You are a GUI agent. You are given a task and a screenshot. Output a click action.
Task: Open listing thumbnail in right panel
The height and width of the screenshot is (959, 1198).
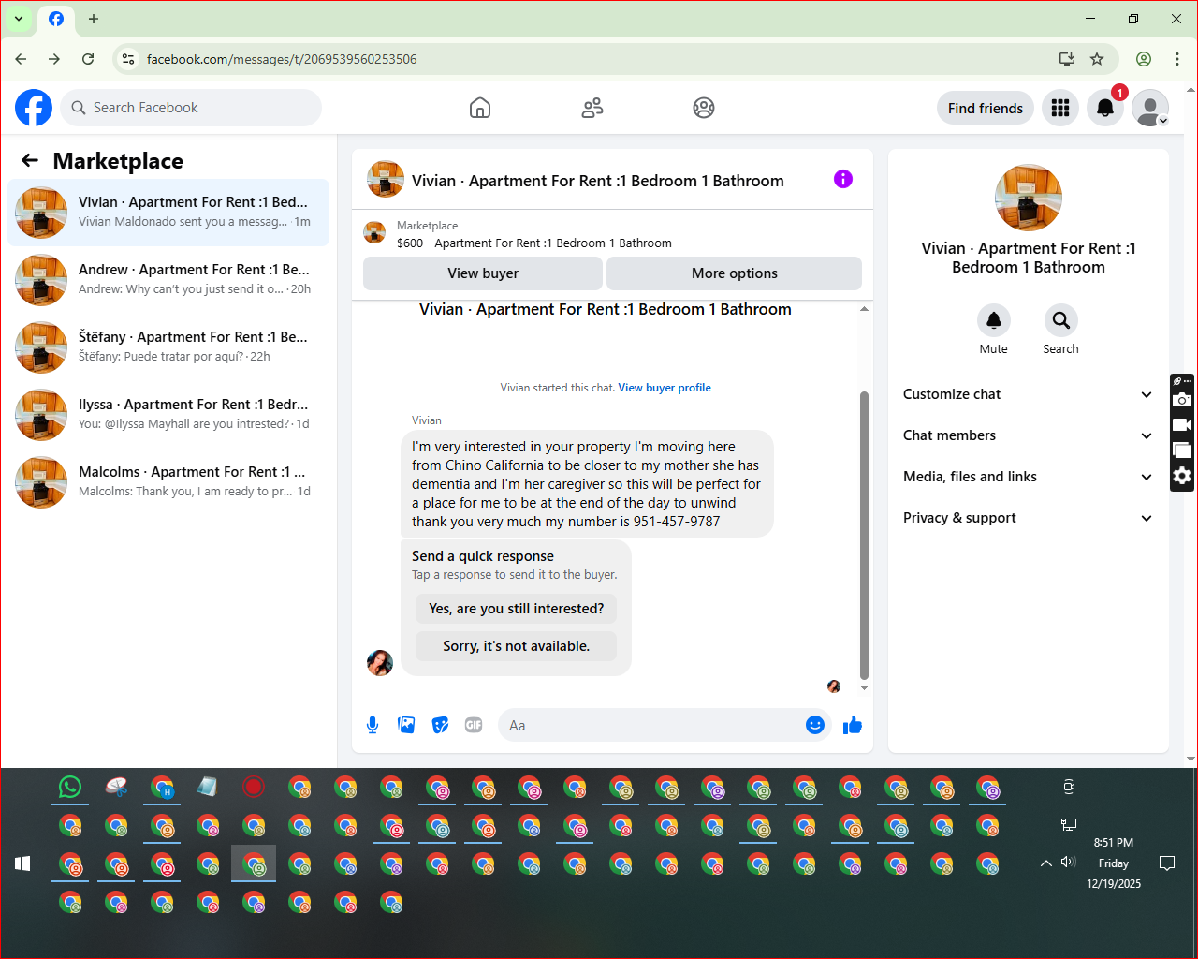point(1029,198)
